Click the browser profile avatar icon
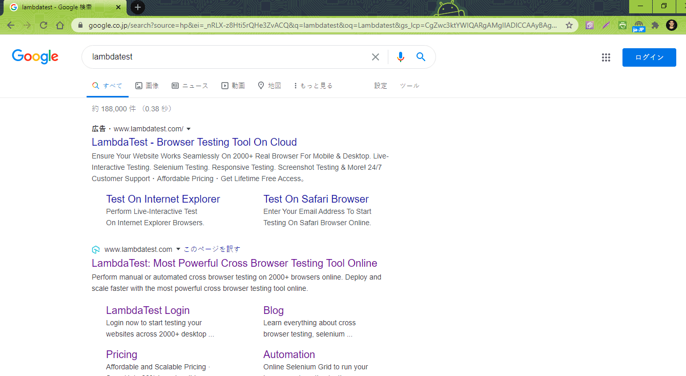The height and width of the screenshot is (376, 686). click(671, 25)
